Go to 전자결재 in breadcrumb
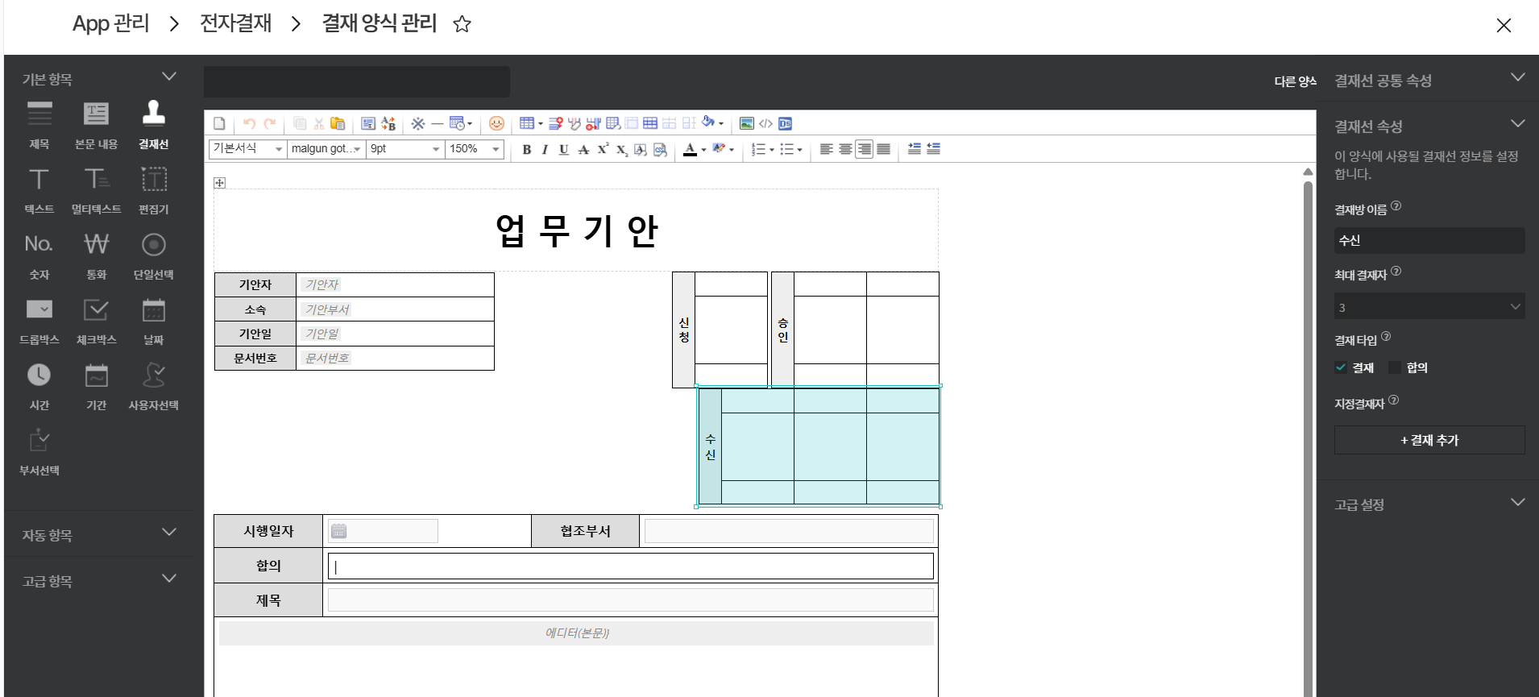1539x697 pixels. coord(235,23)
